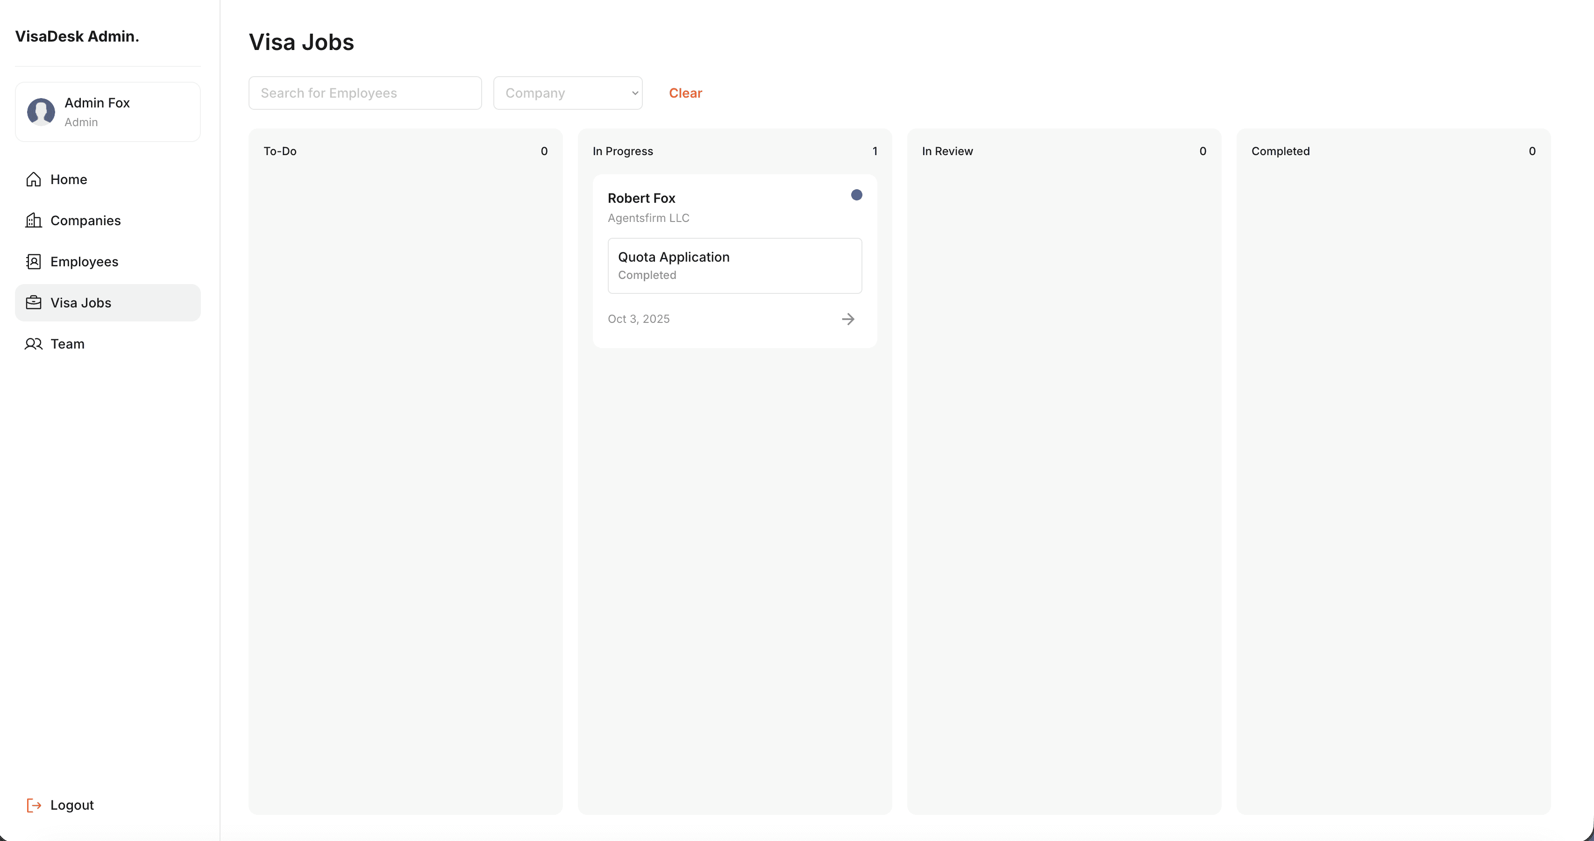
Task: Clear the applied filters
Action: click(x=685, y=93)
